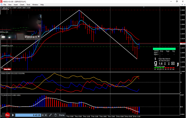This screenshot has width=186, height=118.
Task: Jump to recording start with skip-back icon
Action: pyautogui.click(x=43, y=115)
